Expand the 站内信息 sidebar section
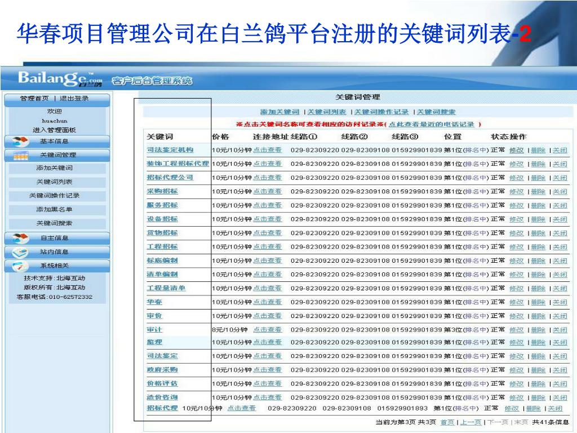577x433 pixels. point(54,252)
